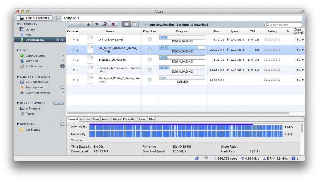This screenshot has height=181, width=319.
Task: Sort by the Name column header
Action: point(110,31)
